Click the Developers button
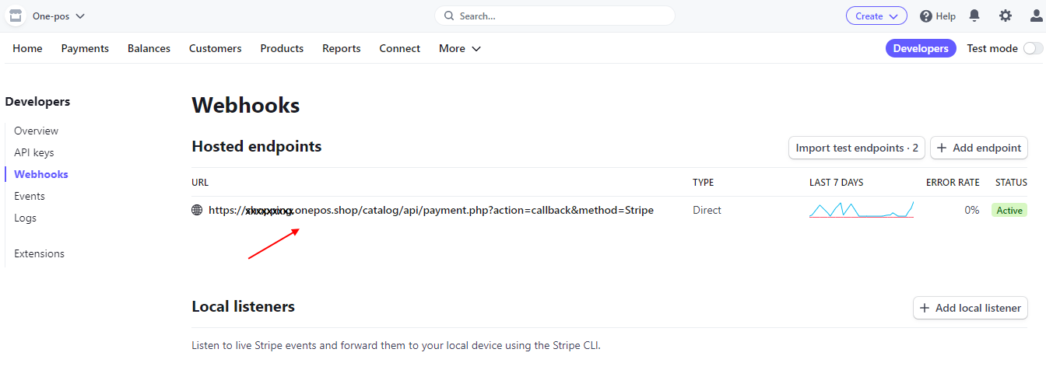 point(921,48)
